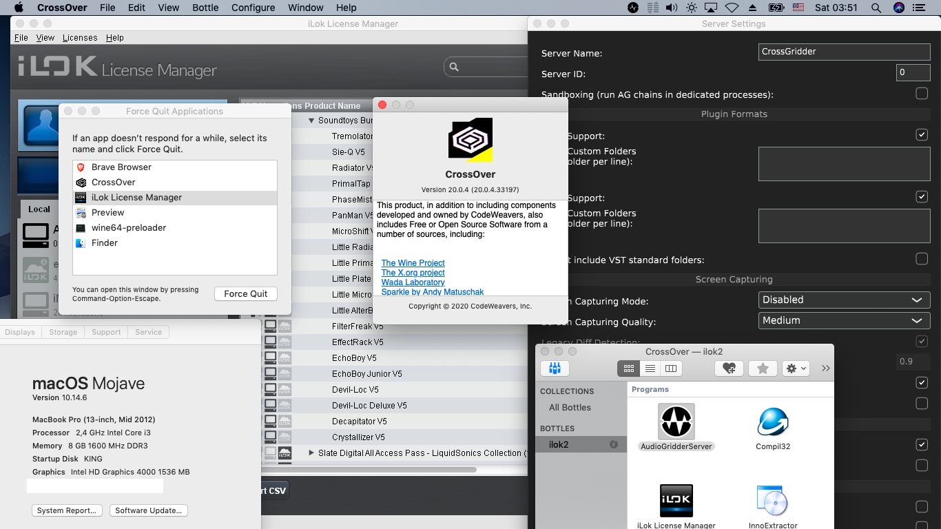
Task: Click the Force Quit button
Action: (x=246, y=293)
